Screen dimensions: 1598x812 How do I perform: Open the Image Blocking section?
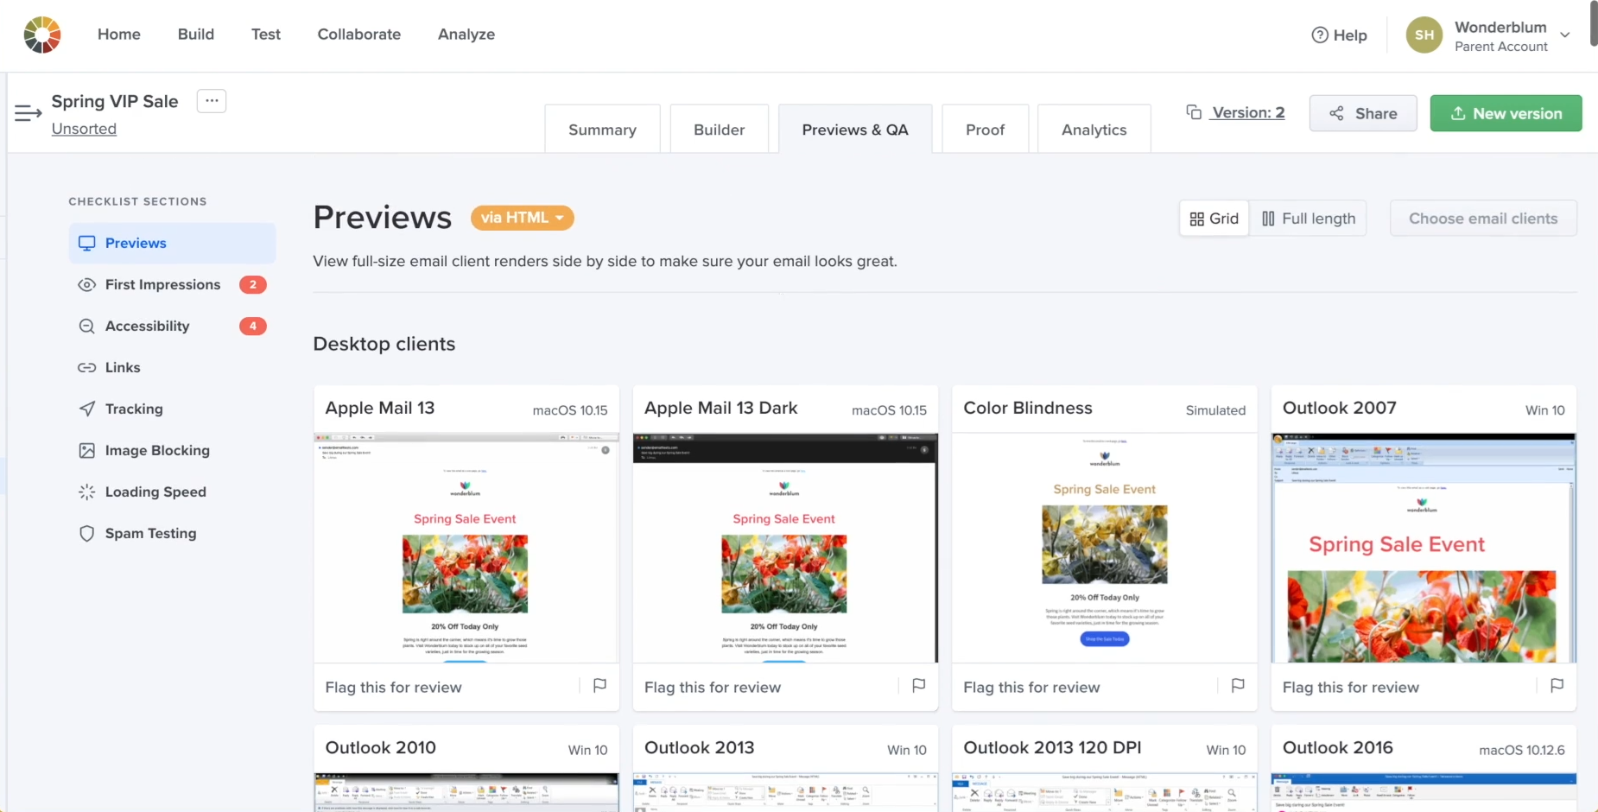pos(156,451)
